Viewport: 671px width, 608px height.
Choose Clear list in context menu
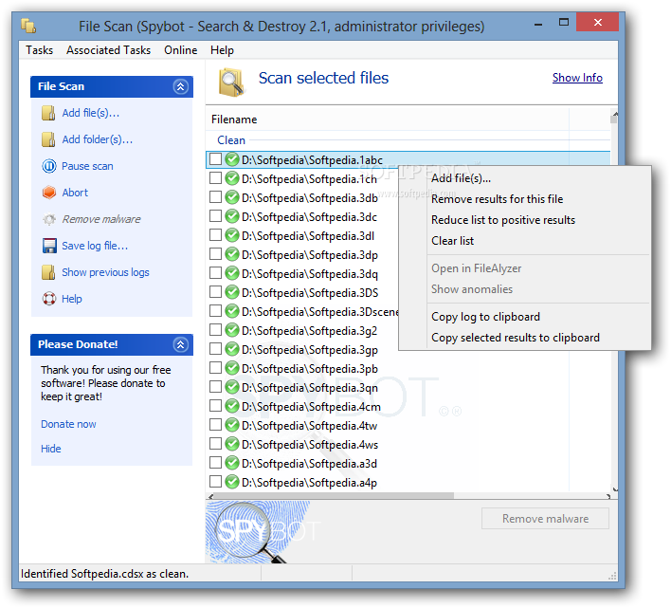coord(525,241)
